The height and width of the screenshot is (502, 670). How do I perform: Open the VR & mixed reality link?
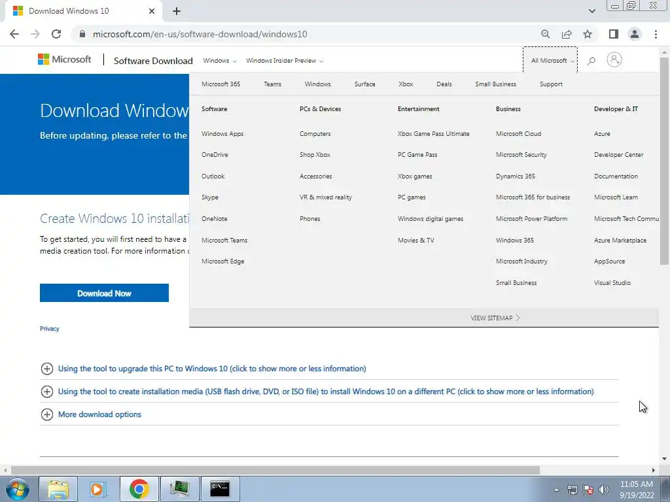[326, 197]
